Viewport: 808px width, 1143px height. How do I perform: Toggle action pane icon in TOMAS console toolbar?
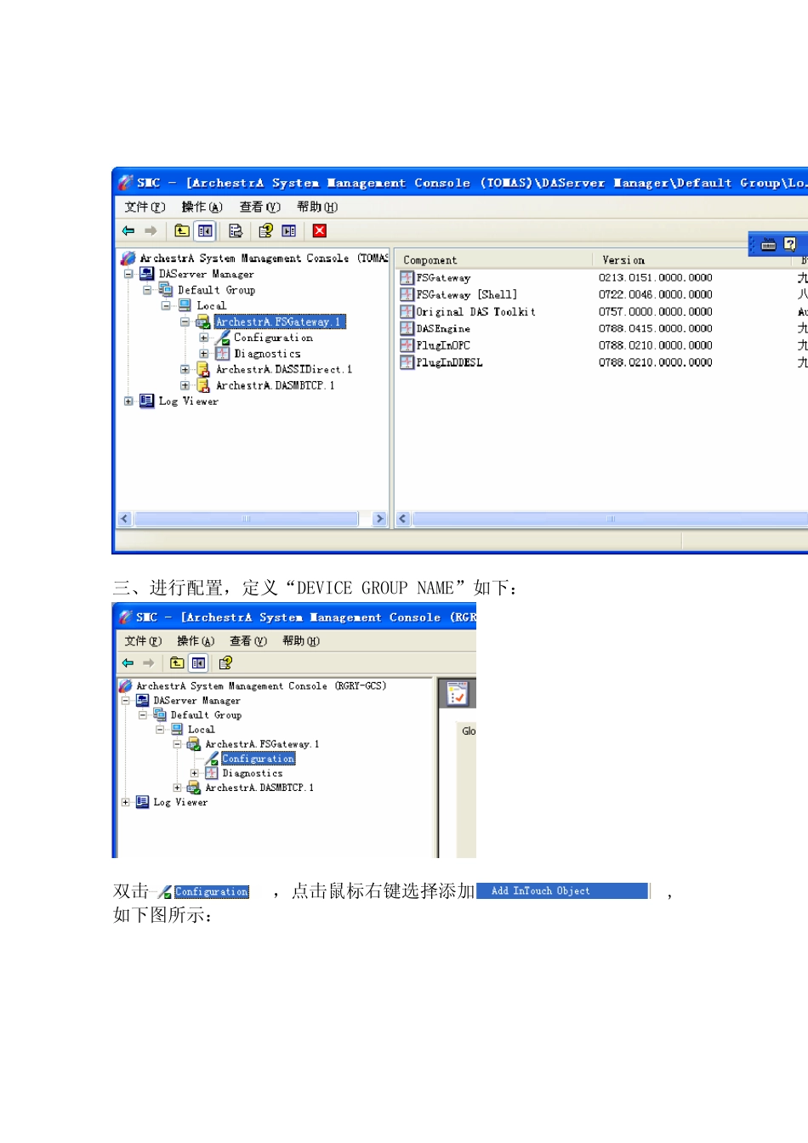(289, 230)
